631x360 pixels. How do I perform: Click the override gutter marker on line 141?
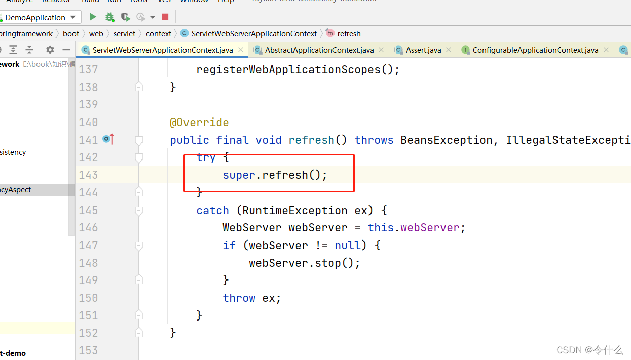[108, 139]
